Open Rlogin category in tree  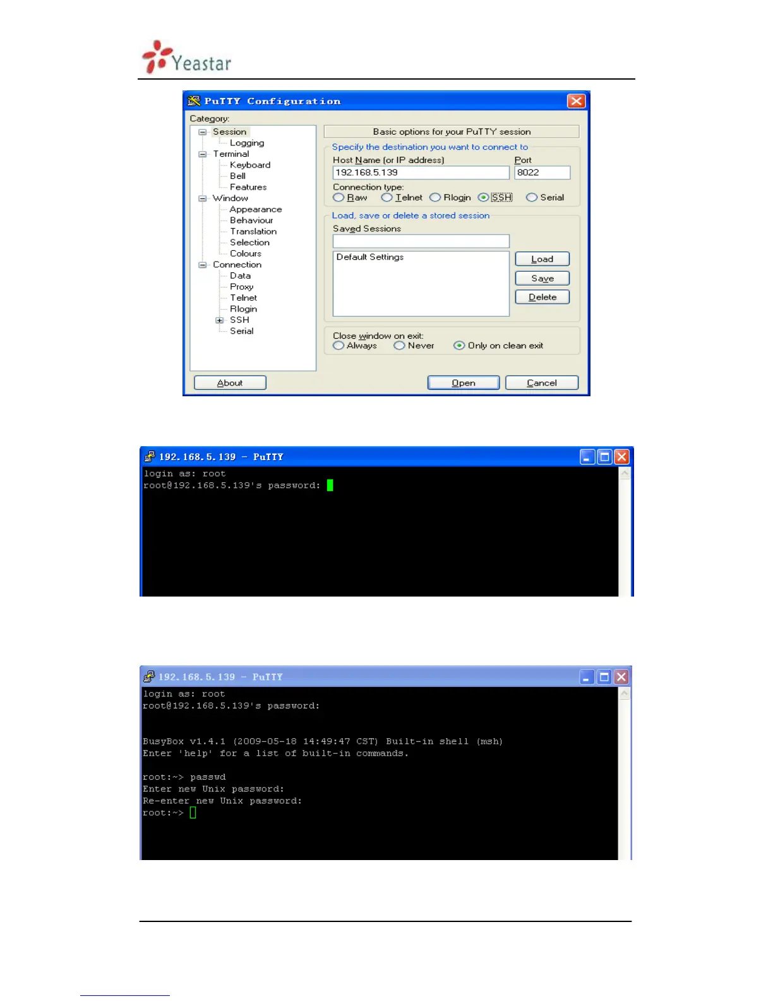click(243, 308)
